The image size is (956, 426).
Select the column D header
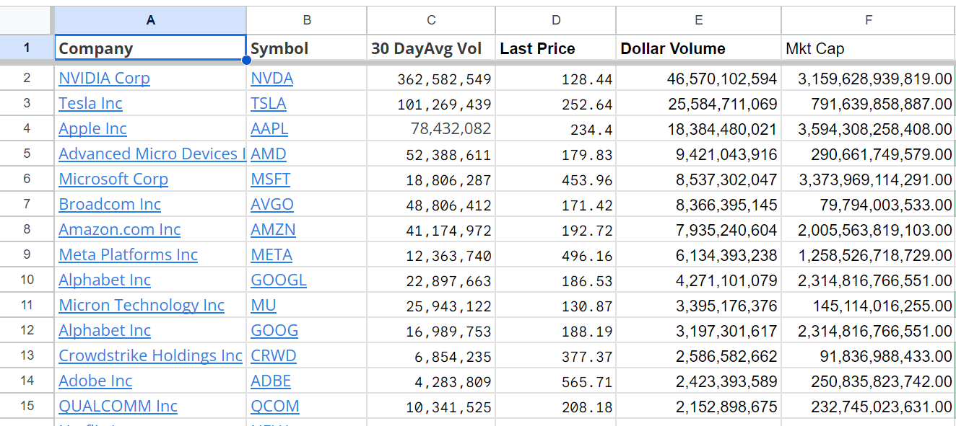coord(555,20)
